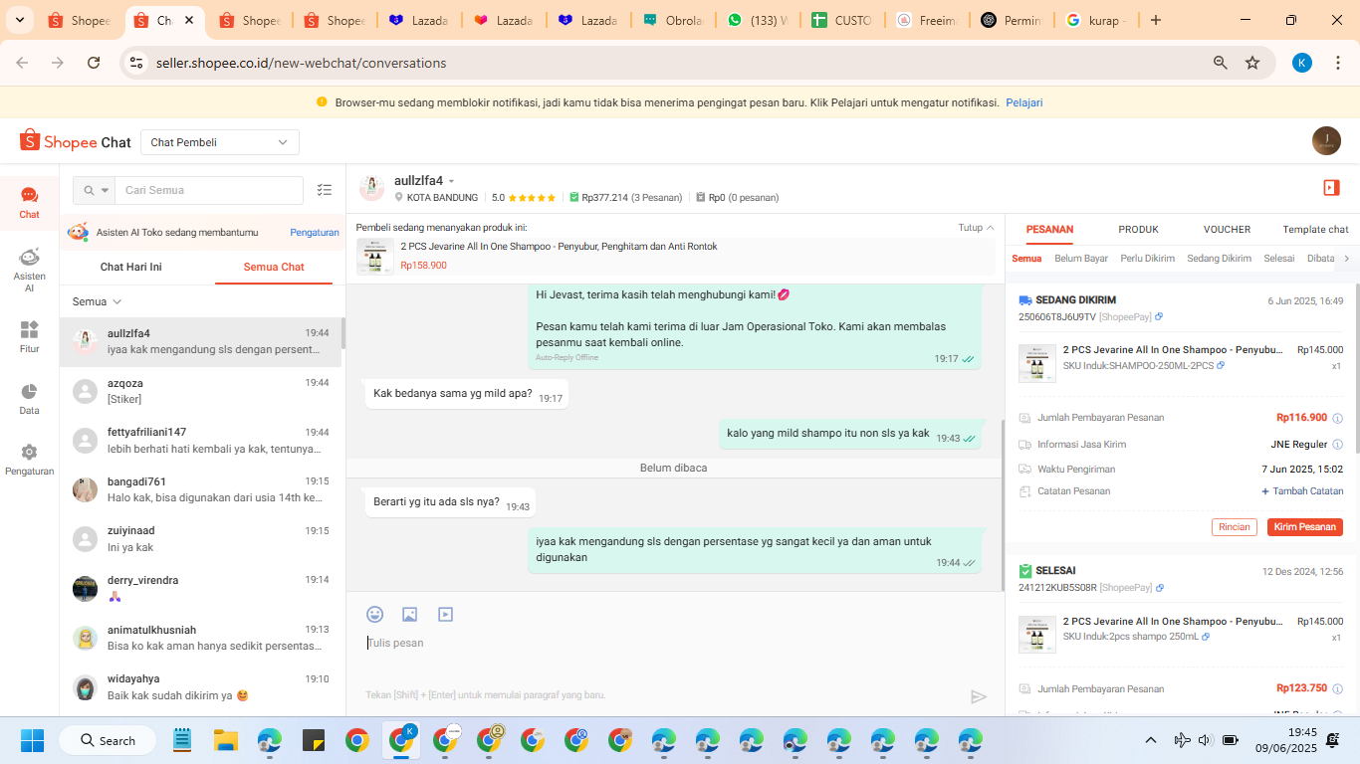The height and width of the screenshot is (764, 1360).
Task: Open the Windows Start menu
Action: (x=33, y=740)
